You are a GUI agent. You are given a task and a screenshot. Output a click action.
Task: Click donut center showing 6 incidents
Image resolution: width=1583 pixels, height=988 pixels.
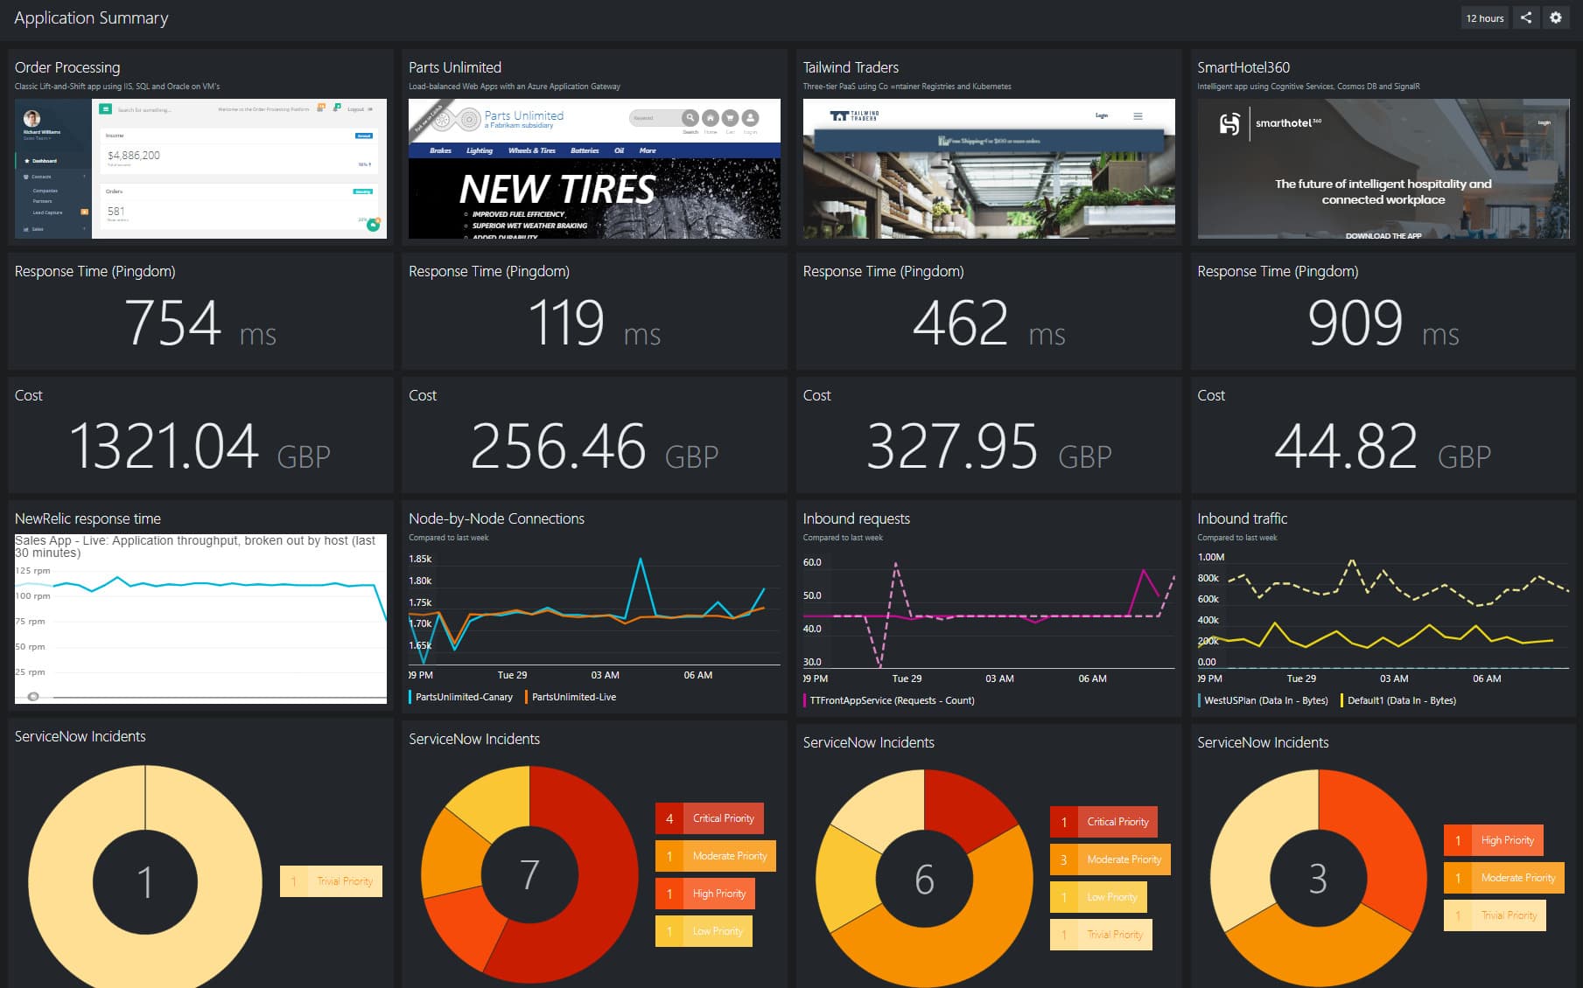(924, 879)
